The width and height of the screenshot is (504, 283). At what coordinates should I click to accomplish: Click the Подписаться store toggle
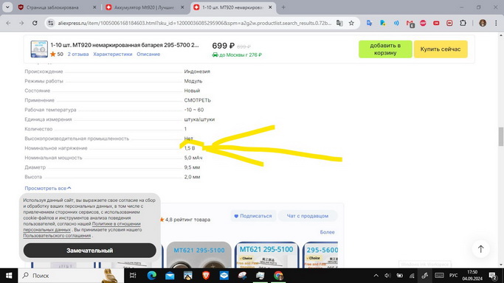[253, 216]
